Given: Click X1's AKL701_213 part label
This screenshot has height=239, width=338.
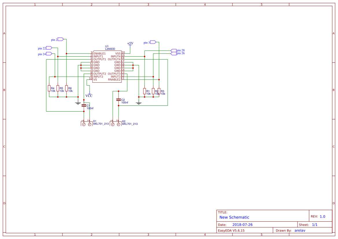Looking at the screenshot, I should point(101,124).
